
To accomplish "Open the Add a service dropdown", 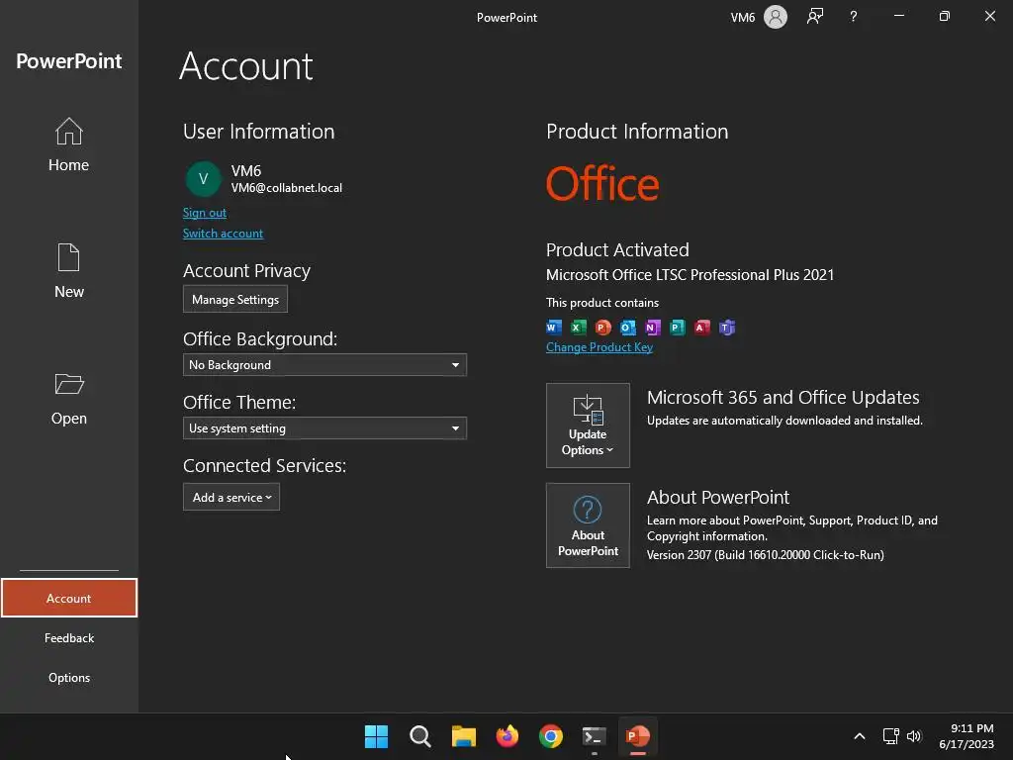I will pos(231,497).
